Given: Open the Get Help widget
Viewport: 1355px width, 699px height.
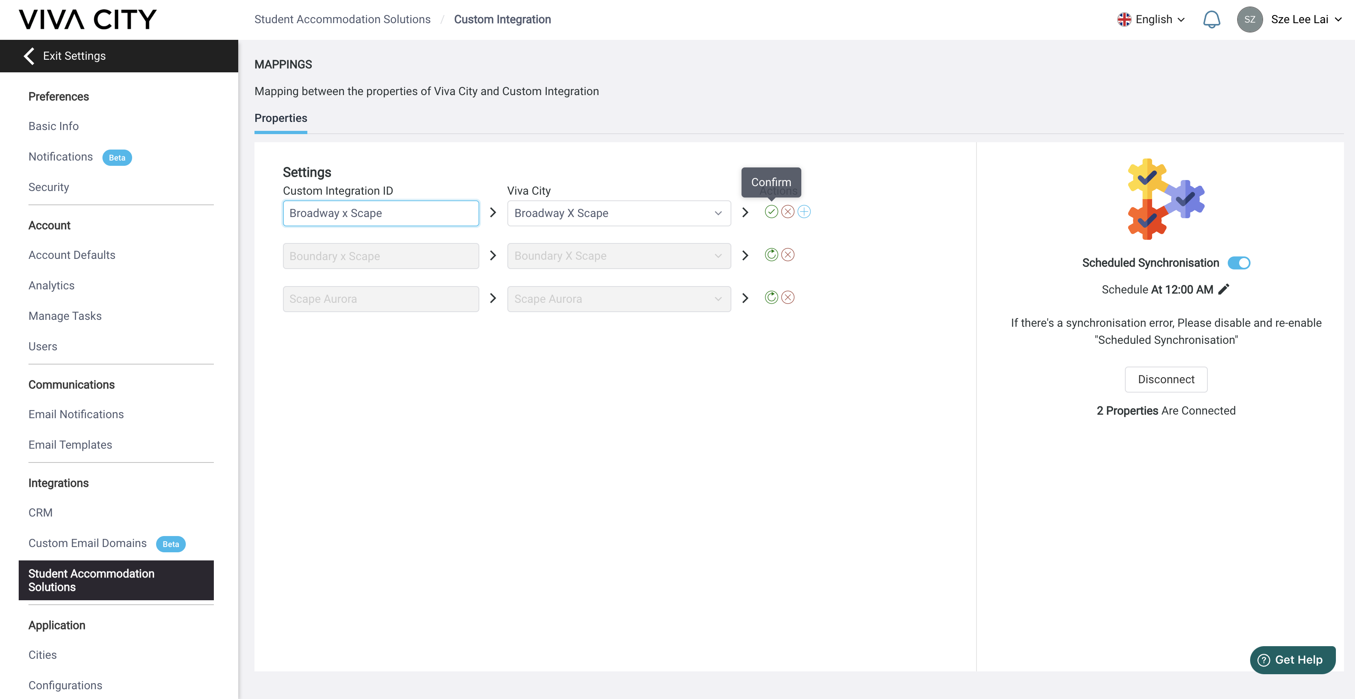Looking at the screenshot, I should pyautogui.click(x=1292, y=660).
